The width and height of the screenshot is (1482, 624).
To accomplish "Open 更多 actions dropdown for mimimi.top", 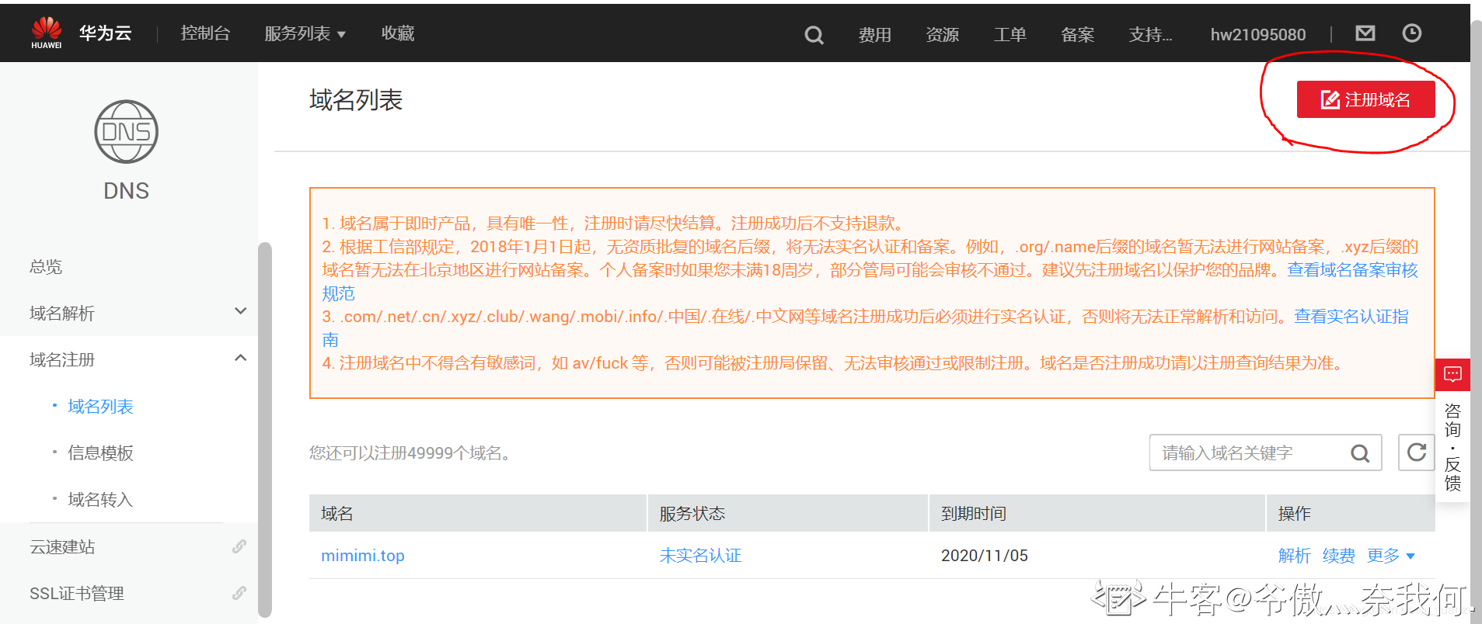I will [x=1391, y=556].
